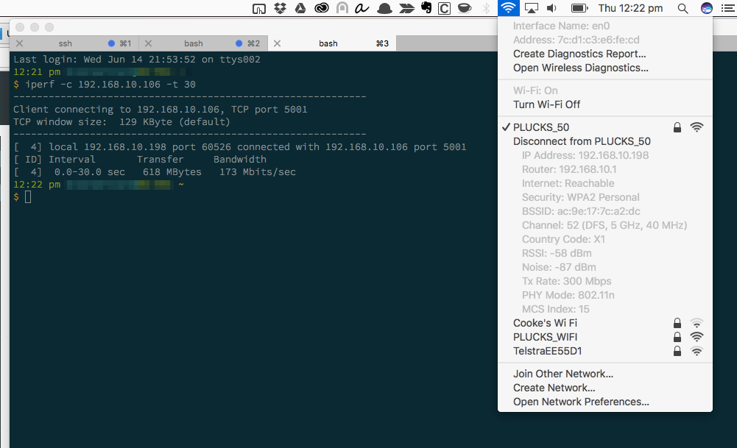Connect to Cooke's Wi Fi network
This screenshot has width=737, height=448.
545,323
